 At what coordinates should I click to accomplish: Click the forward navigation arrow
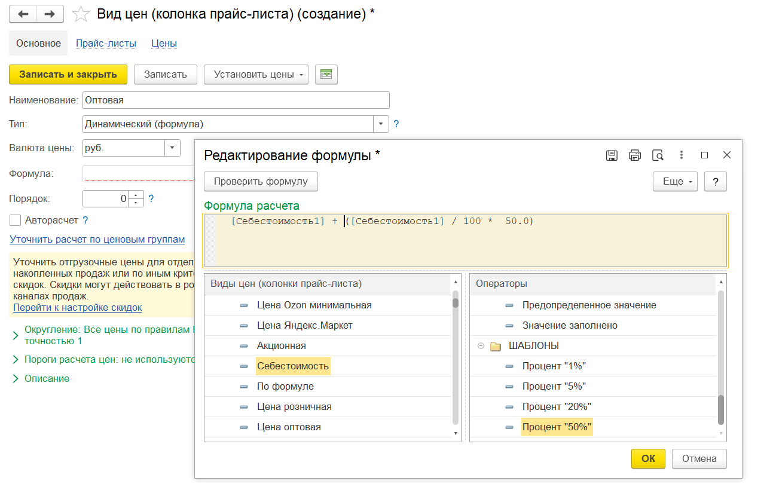50,14
